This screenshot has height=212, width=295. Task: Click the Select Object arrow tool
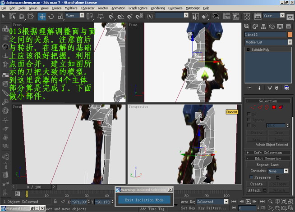click(4, 16)
